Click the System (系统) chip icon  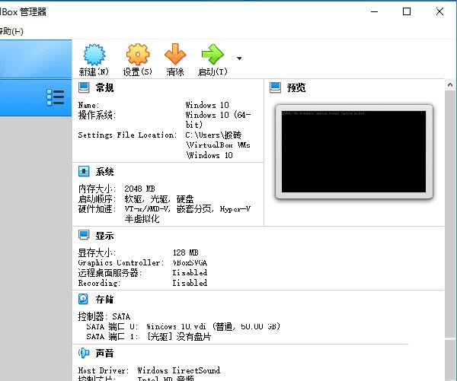[84, 171]
